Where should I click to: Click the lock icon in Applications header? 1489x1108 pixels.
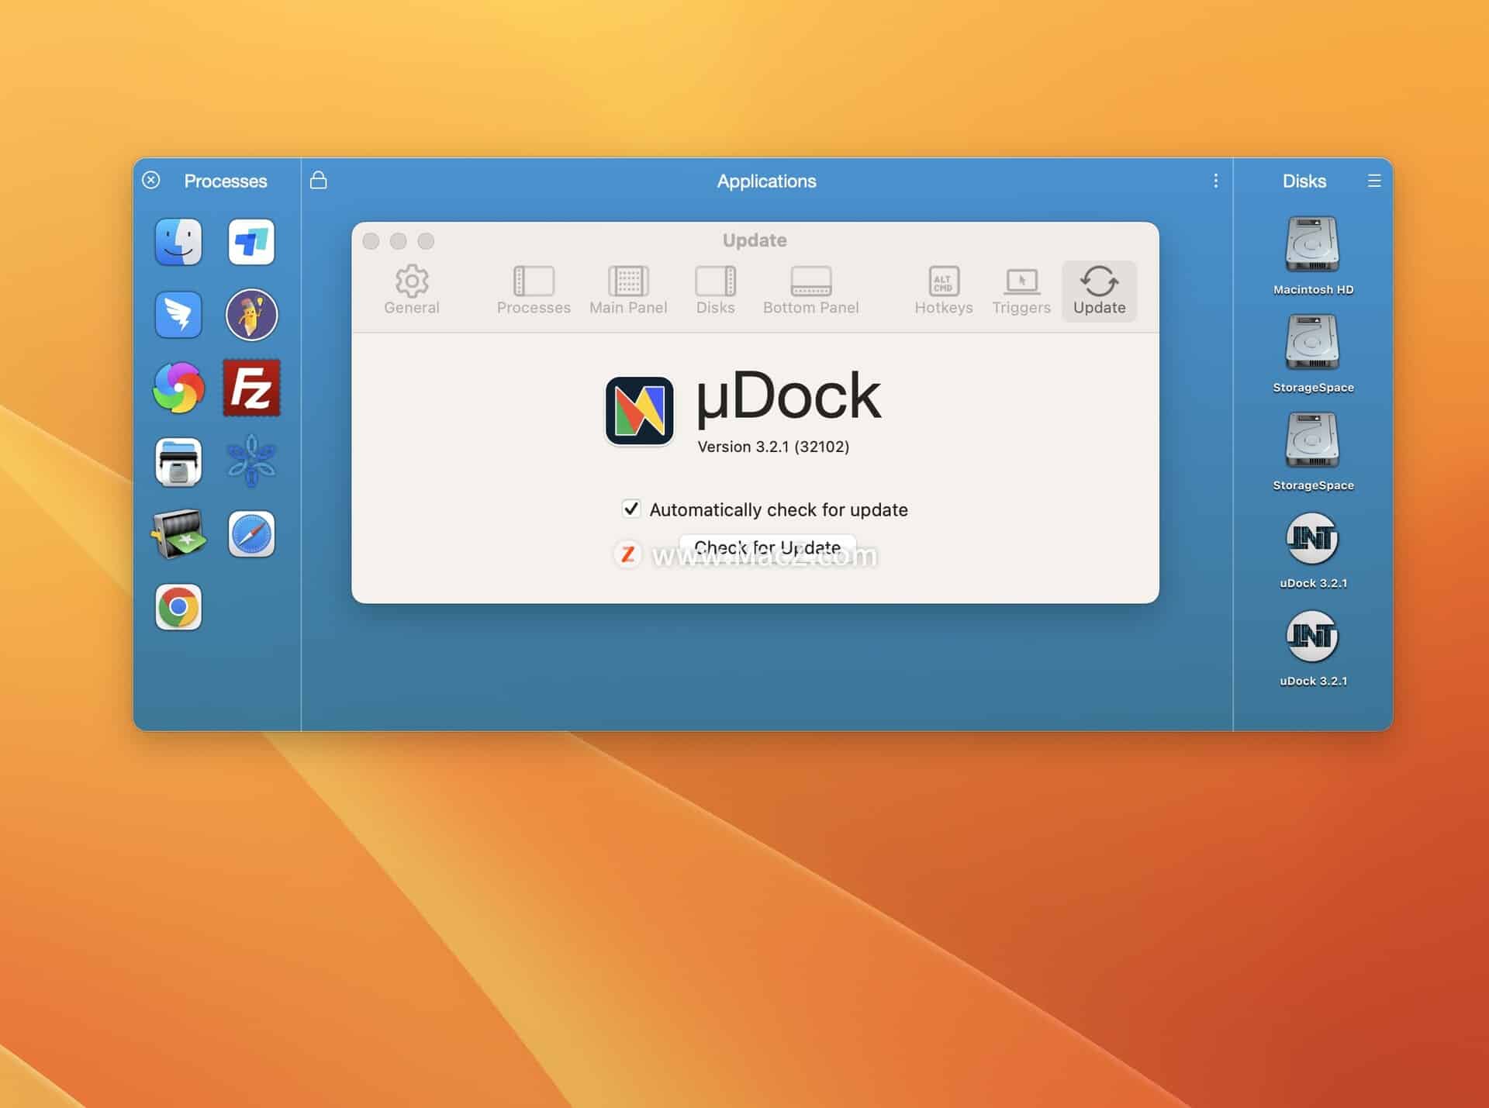click(318, 180)
